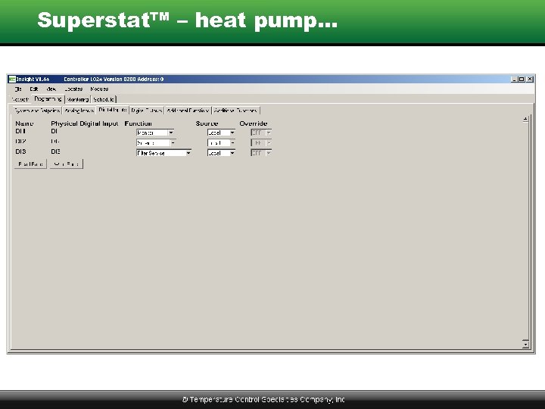545x409 pixels.
Task: Open the Edit menu
Action: tap(34, 89)
